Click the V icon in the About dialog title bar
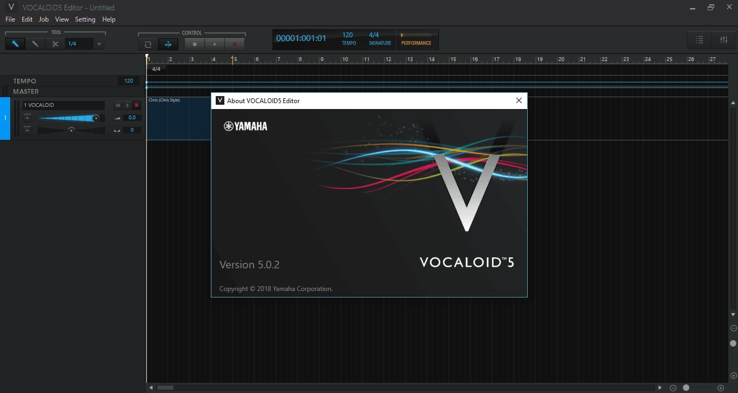The height and width of the screenshot is (393, 738). click(220, 100)
